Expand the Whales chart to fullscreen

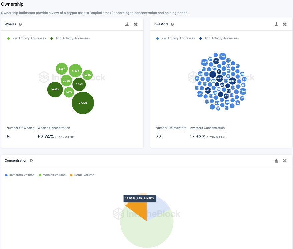136,24
